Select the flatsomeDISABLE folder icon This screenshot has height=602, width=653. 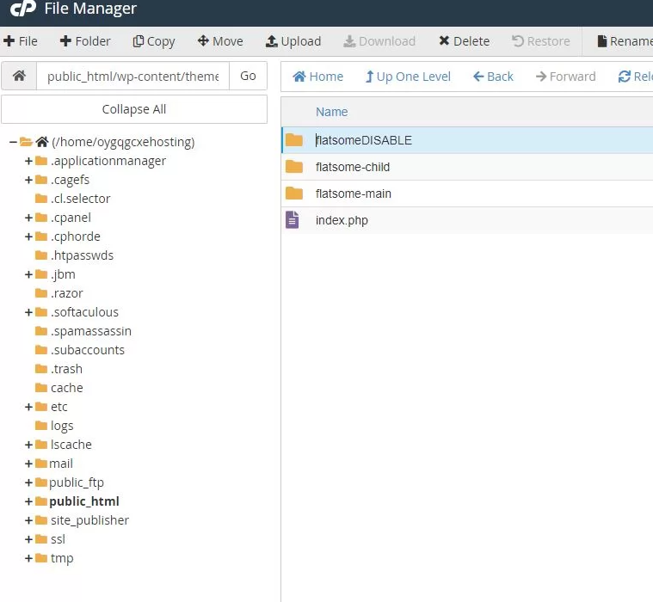click(294, 140)
